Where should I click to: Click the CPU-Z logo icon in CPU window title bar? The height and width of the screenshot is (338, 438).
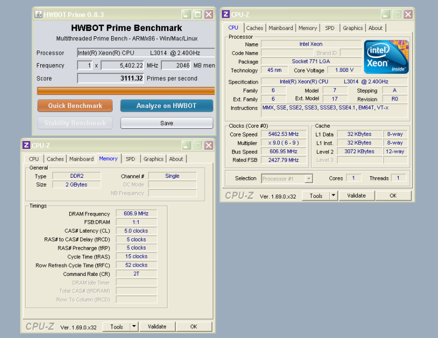[x=225, y=14]
